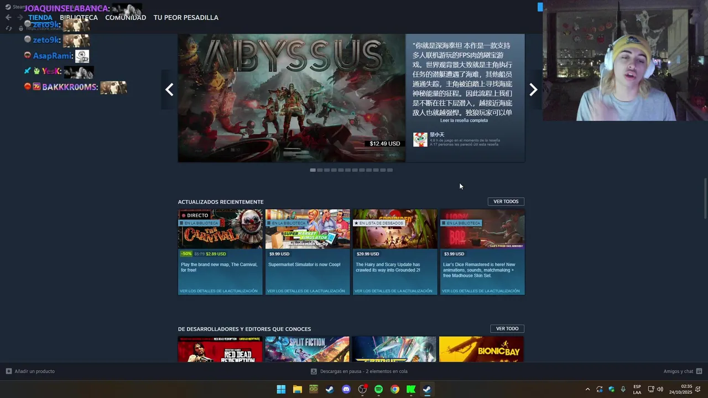This screenshot has width=708, height=398.
Task: View update details for Grounded 2
Action: pos(393,291)
